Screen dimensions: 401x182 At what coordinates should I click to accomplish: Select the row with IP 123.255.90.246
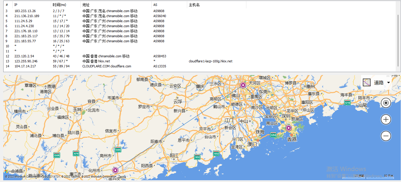click(x=200, y=61)
